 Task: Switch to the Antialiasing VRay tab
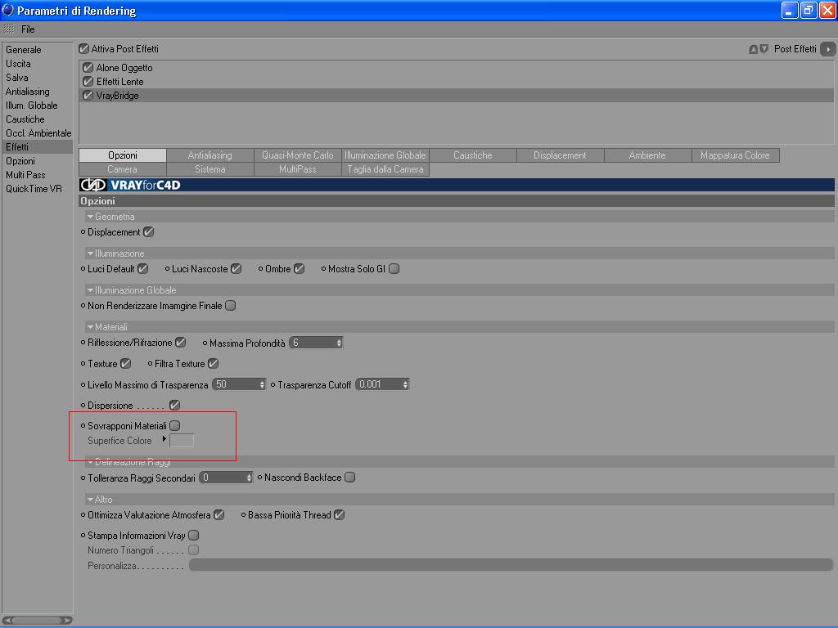pos(210,155)
